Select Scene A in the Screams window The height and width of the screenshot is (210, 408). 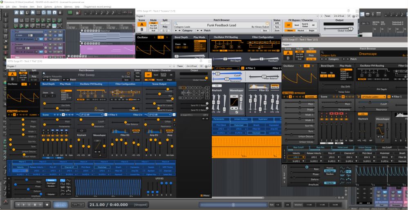point(141,24)
